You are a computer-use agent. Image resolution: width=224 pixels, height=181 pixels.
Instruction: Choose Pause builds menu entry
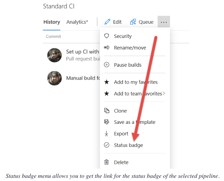pos(127,65)
